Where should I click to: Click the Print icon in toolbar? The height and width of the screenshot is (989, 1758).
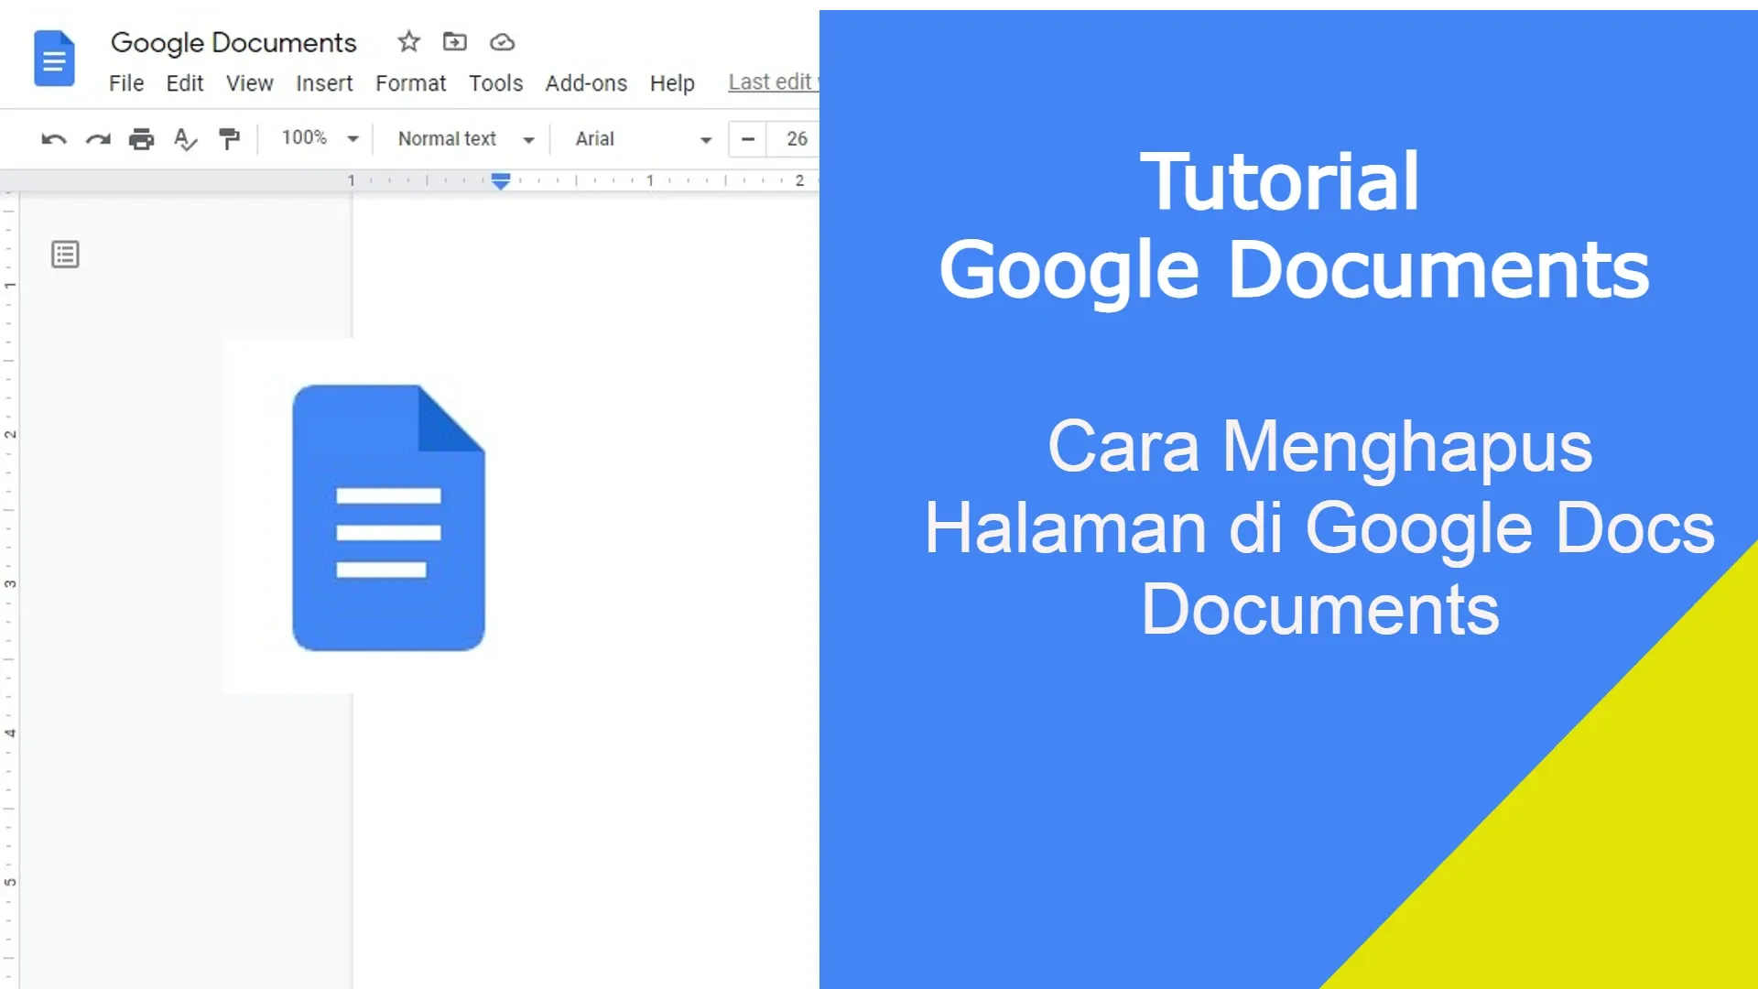click(141, 139)
